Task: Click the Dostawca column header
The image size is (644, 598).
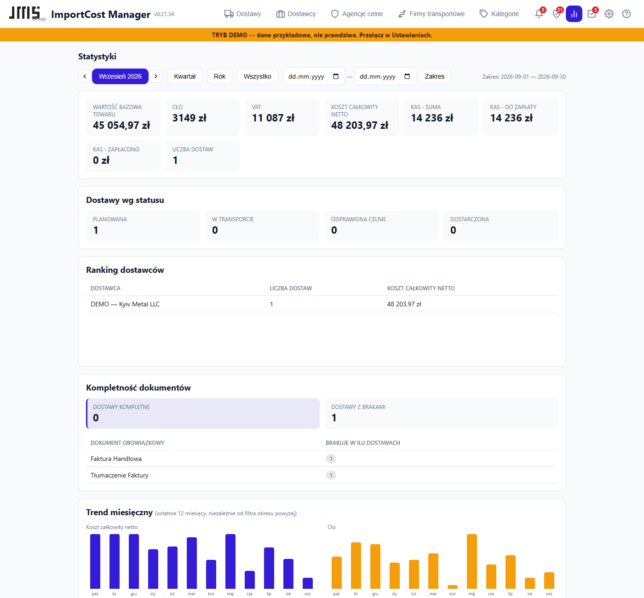Action: (105, 288)
